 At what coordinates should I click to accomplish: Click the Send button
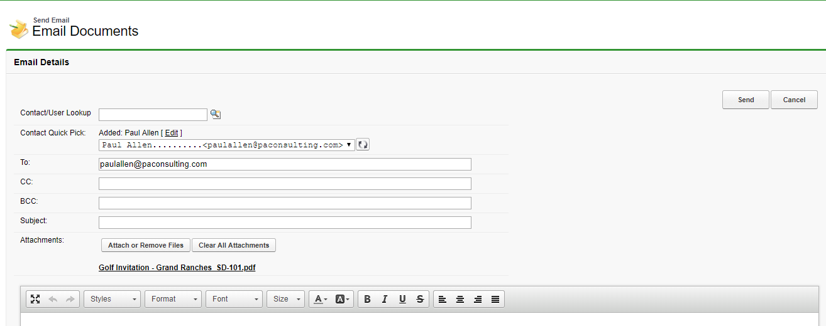pyautogui.click(x=746, y=100)
